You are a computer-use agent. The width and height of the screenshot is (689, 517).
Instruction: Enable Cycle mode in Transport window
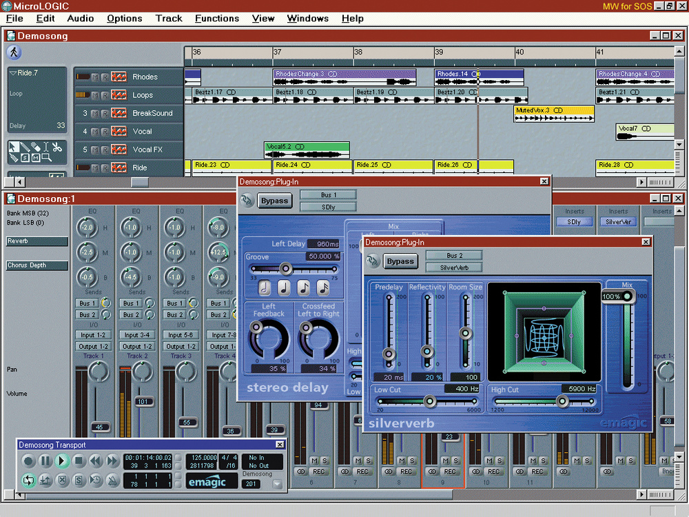pyautogui.click(x=28, y=480)
